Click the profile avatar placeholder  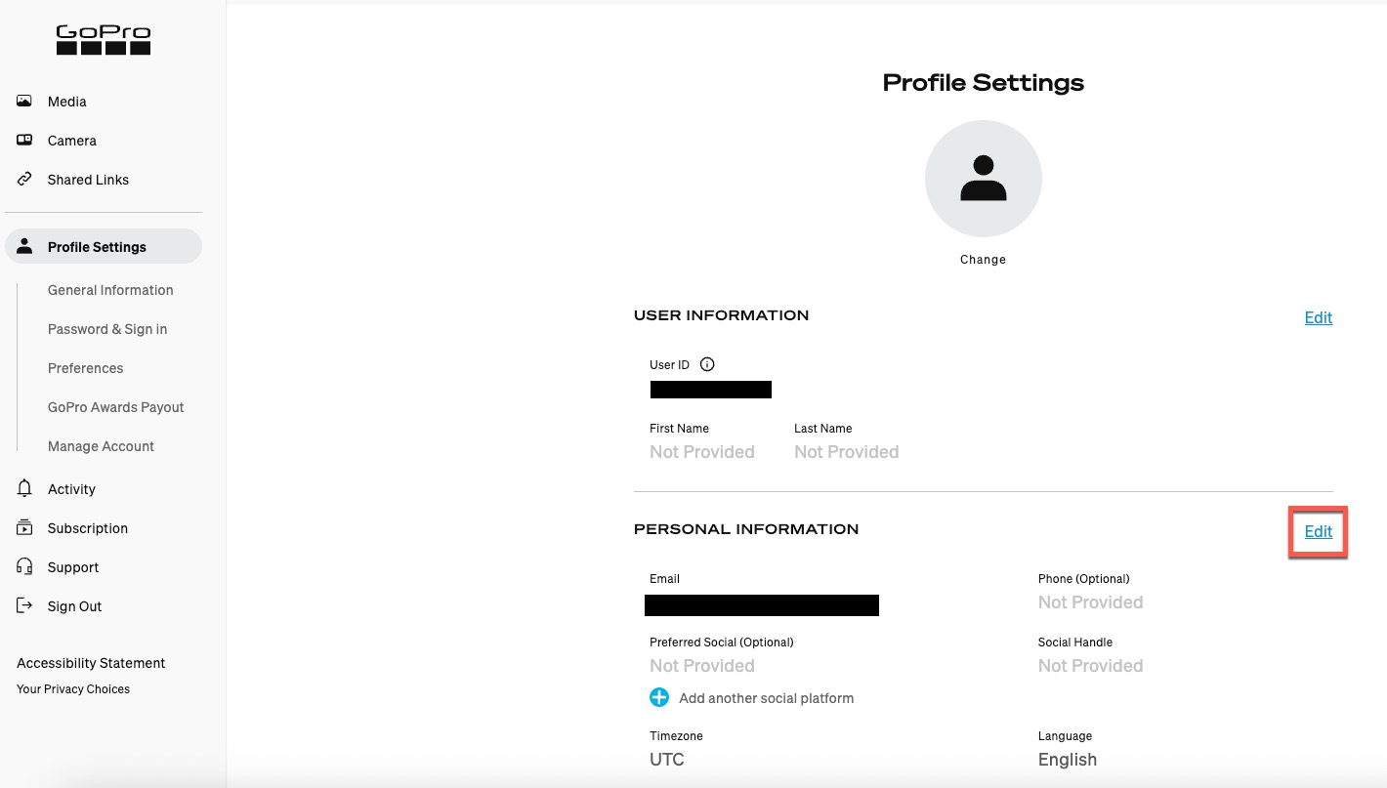tap(984, 179)
